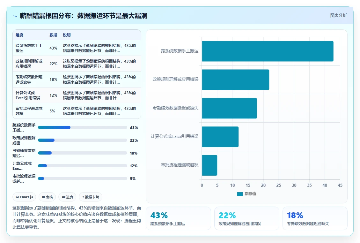This screenshot has width=360, height=243.
Task: Click chart axis label 跨系统数据手工搬运
Action: 180,51
